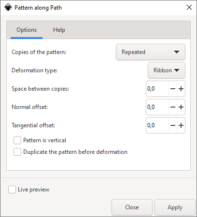Click the Close button at bottom
This screenshot has height=217, width=197.
point(132,207)
